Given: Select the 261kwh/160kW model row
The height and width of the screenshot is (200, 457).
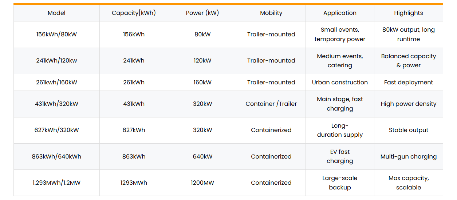Looking at the screenshot, I should 228,83.
